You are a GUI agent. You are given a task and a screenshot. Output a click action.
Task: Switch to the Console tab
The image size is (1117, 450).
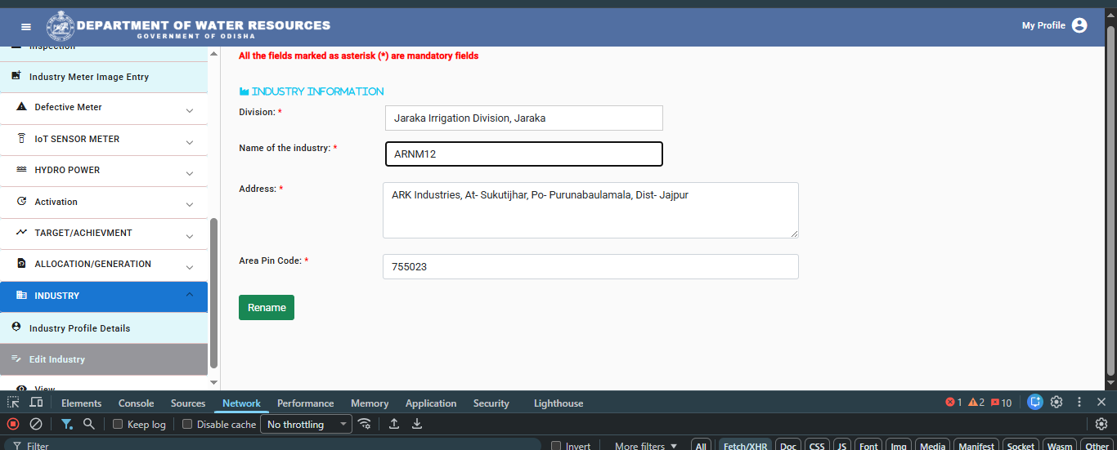coord(136,403)
